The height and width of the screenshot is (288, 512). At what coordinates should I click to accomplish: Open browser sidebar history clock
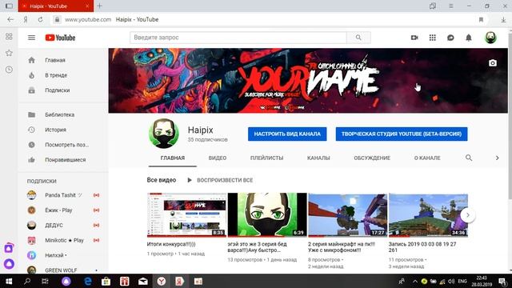9,70
